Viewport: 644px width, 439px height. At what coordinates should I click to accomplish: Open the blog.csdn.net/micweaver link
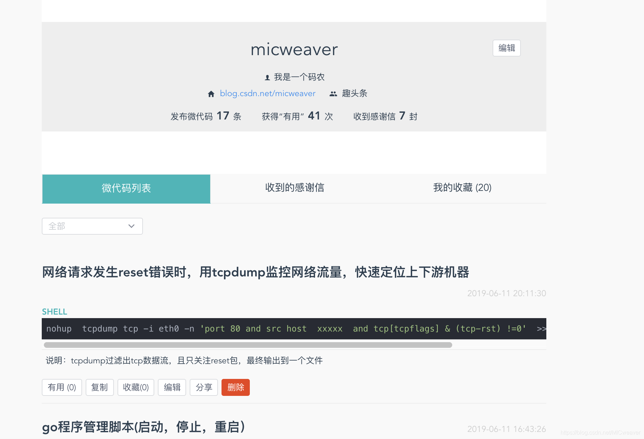click(268, 93)
